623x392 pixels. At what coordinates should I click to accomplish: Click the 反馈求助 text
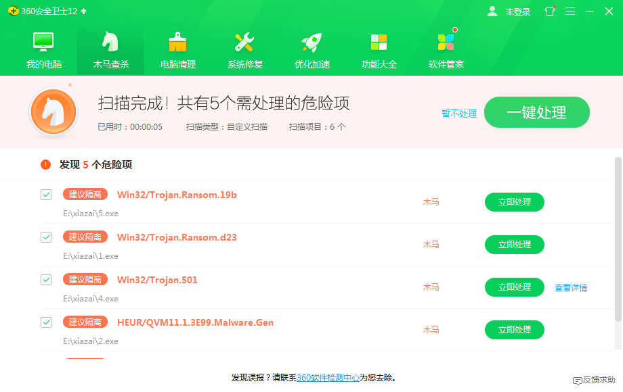pyautogui.click(x=599, y=380)
